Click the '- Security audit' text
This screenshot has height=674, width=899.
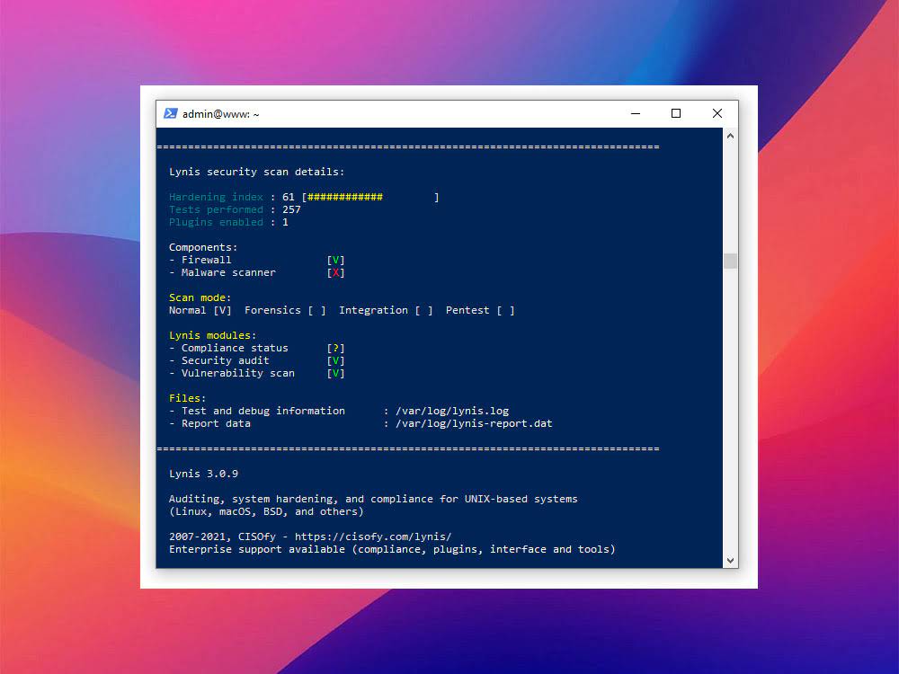pyautogui.click(x=219, y=361)
